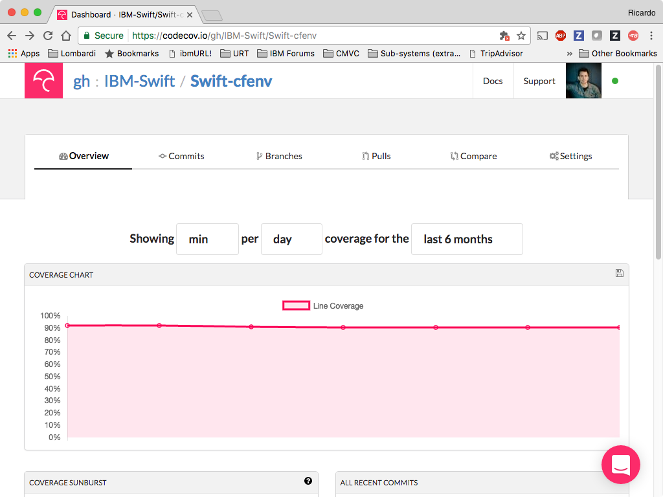Switch to the Commits tab

[181, 157]
